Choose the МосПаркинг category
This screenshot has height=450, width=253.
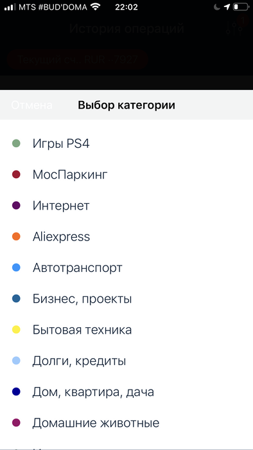coord(126,174)
